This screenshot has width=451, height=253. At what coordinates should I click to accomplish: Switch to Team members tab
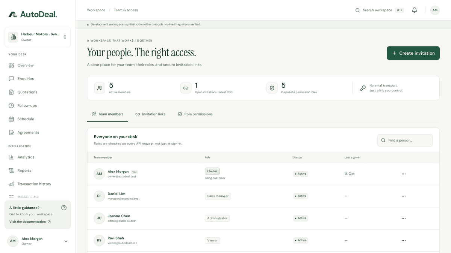click(107, 114)
